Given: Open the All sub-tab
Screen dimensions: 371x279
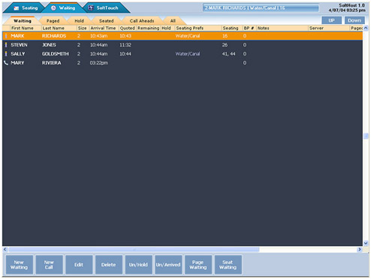Looking at the screenshot, I should tap(173, 21).
